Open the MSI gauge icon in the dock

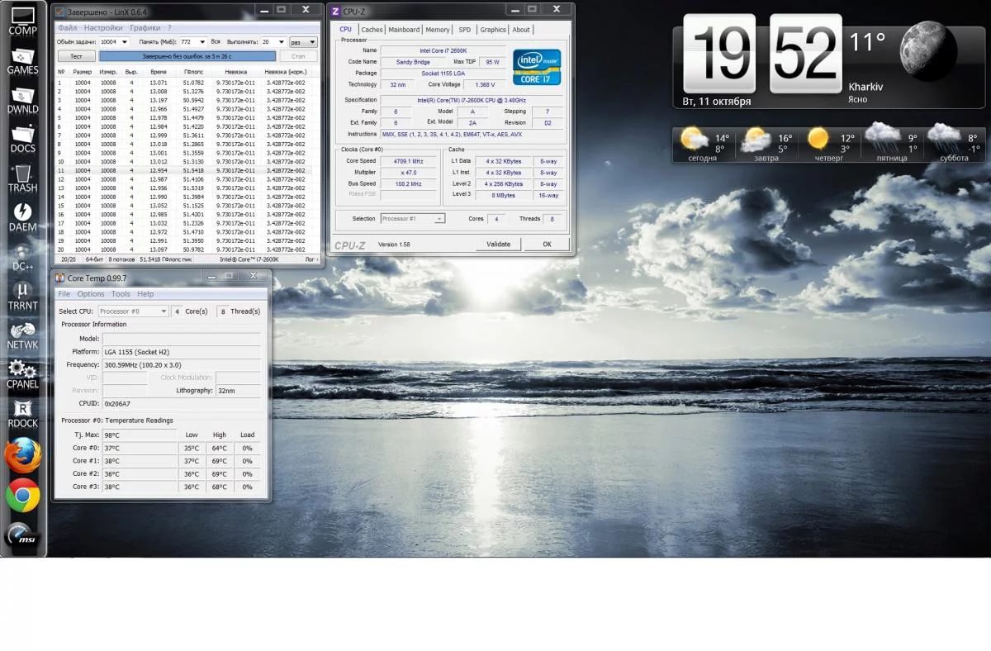tap(22, 535)
